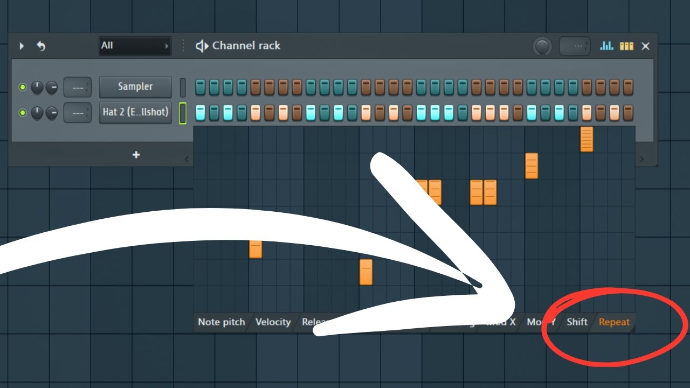Click the undo curved arrow icon
Image resolution: width=690 pixels, height=388 pixels.
41,46
